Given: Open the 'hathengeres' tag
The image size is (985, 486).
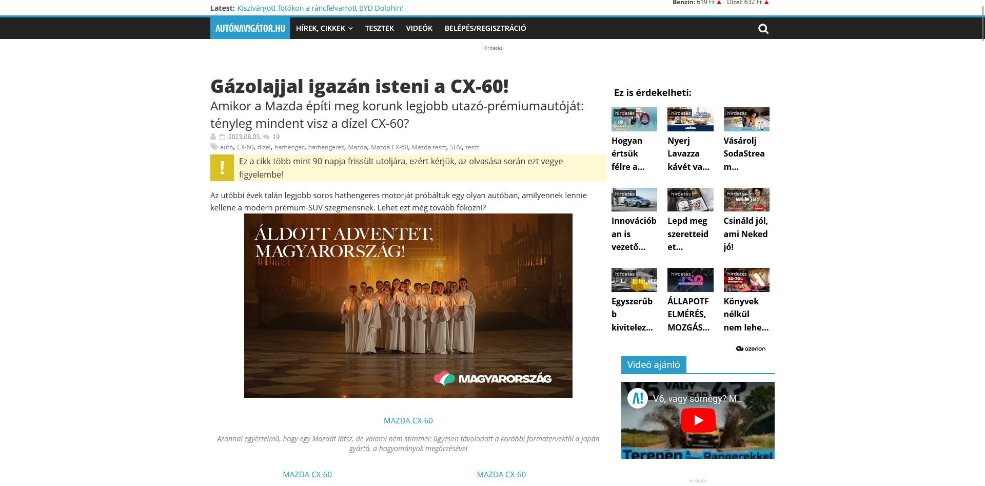Looking at the screenshot, I should tap(326, 147).
